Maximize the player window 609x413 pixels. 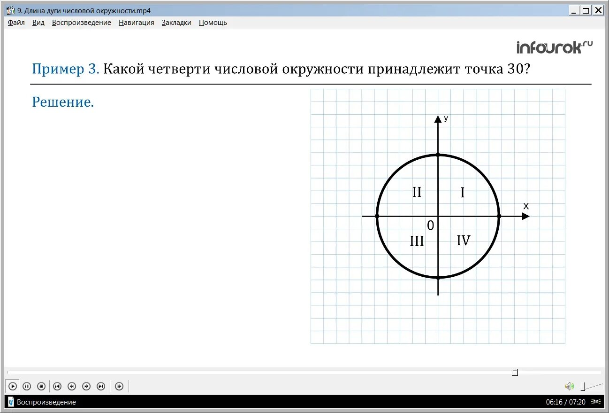pos(586,10)
